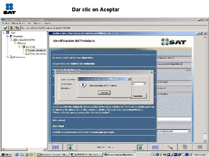Click the Mes final input field
The height and width of the screenshot is (157, 209).
click(174, 125)
